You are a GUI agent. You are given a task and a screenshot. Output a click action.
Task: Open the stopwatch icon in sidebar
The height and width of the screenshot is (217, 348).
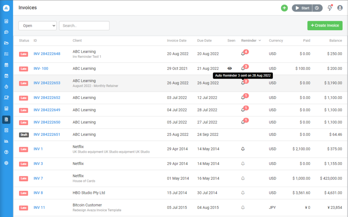6,86
